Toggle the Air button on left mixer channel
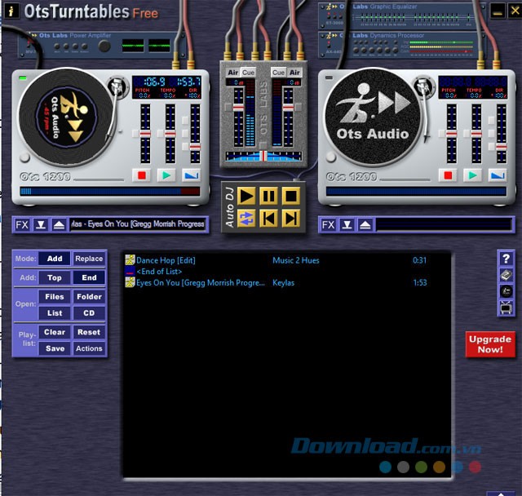Viewport: 522px width, 496px height. click(x=233, y=73)
